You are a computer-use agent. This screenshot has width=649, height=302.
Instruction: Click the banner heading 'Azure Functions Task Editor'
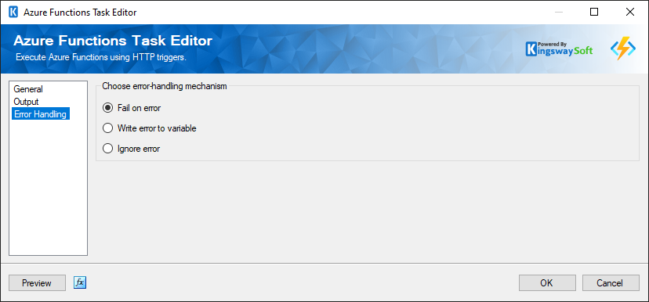(113, 41)
